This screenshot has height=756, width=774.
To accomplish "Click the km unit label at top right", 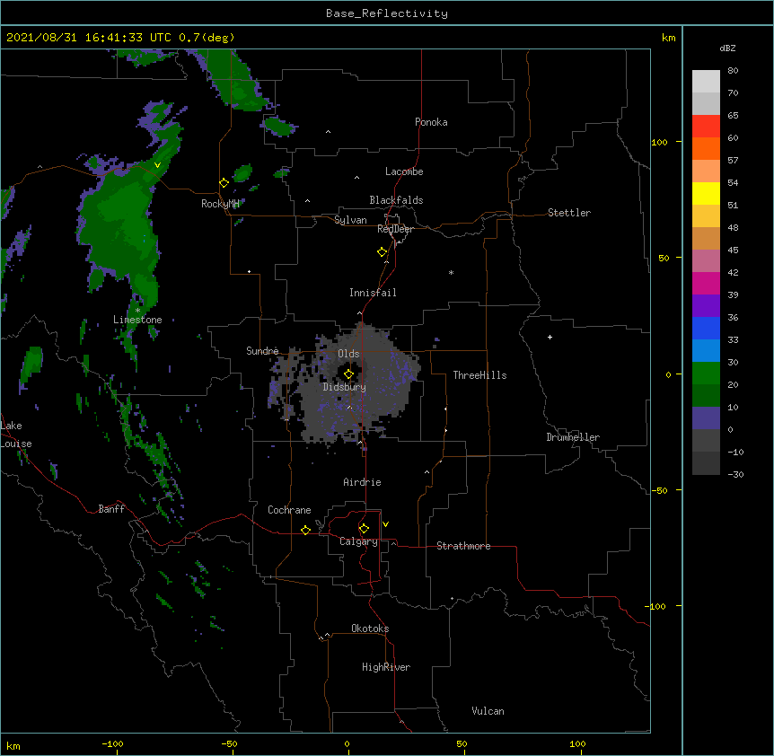I will click(668, 38).
